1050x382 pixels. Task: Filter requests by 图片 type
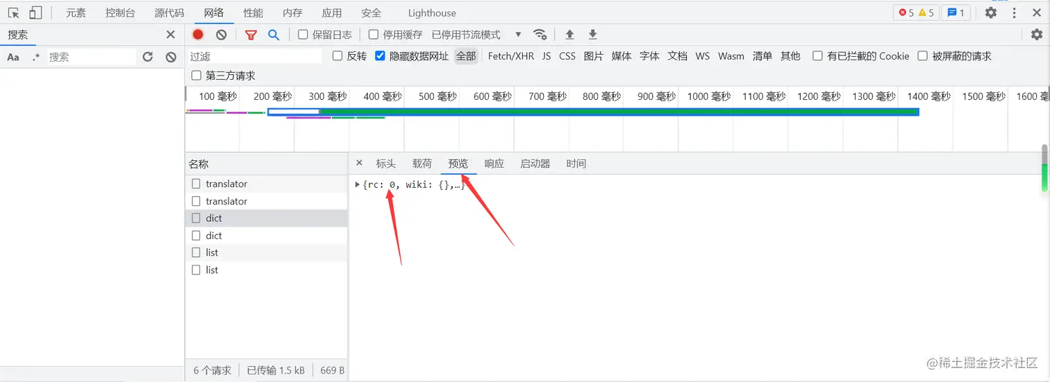click(594, 56)
